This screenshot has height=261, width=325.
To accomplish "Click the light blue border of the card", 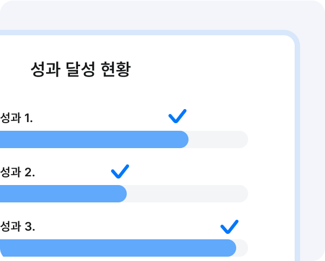I will 297,136.
